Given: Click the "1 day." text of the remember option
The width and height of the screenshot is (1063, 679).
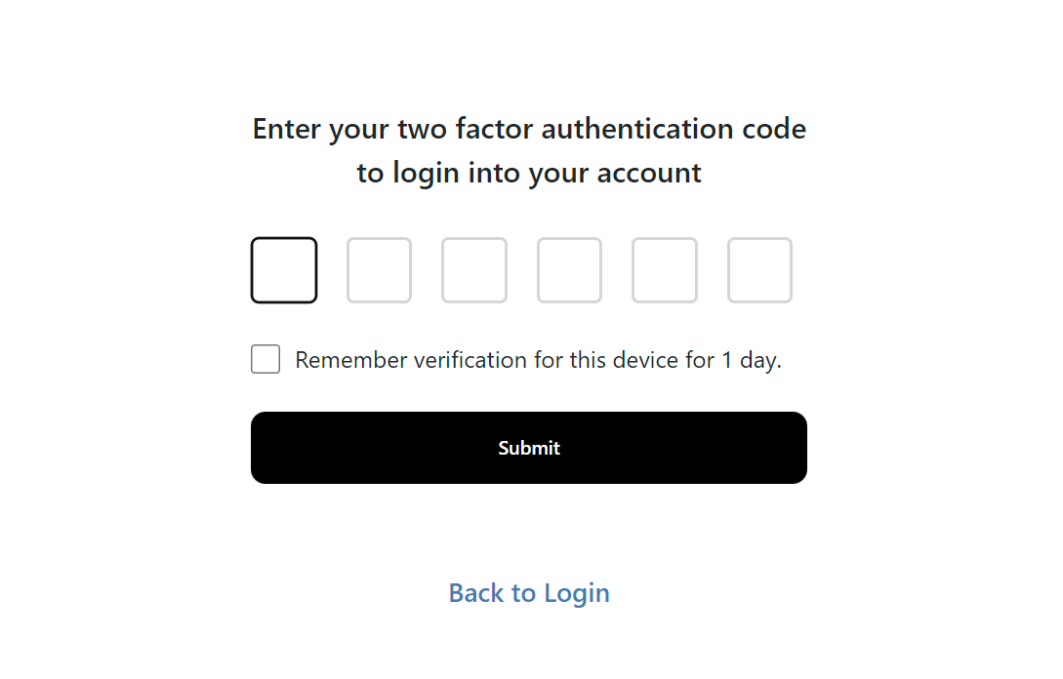Looking at the screenshot, I should click(752, 360).
